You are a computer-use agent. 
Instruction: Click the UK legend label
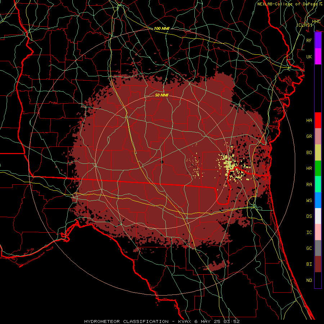click(x=309, y=57)
